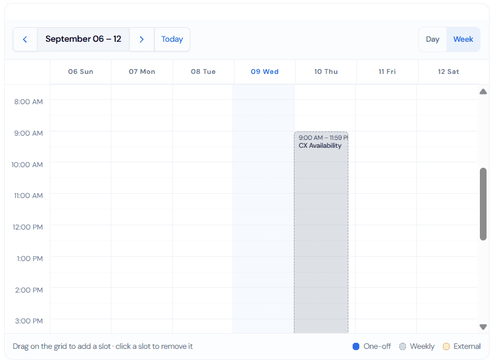
Task: Switch to Day view
Action: coord(433,39)
